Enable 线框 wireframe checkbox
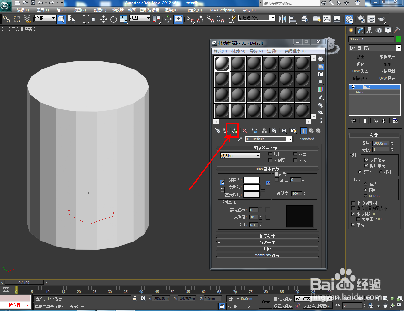Screen dimensions: 404x311 (270, 154)
